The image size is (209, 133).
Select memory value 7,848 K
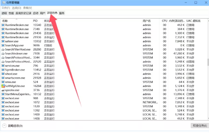(180, 41)
